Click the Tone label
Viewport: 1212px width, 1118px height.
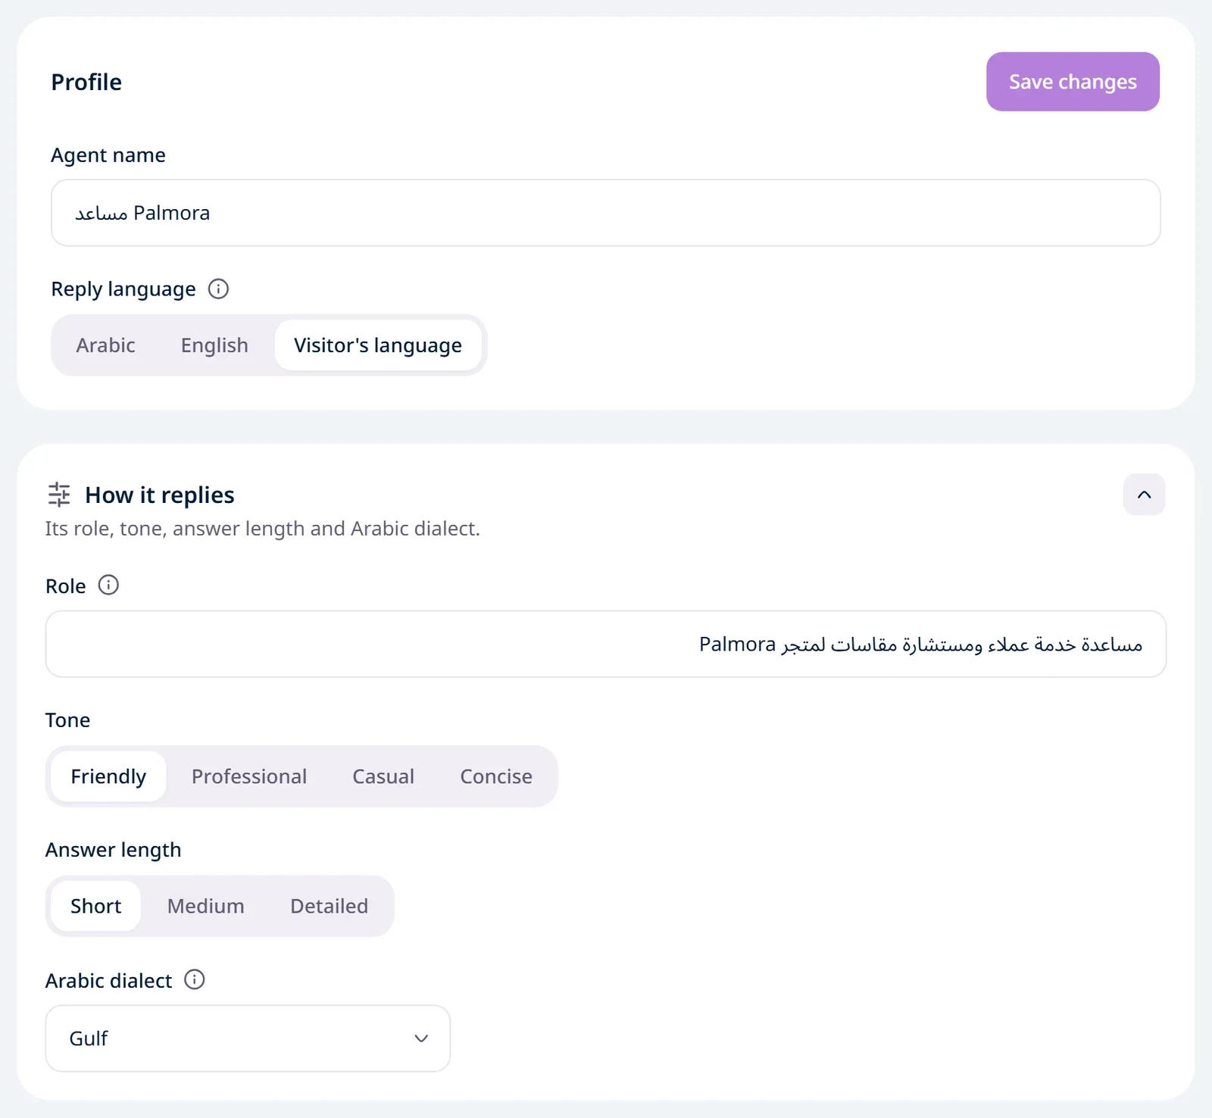(x=67, y=720)
